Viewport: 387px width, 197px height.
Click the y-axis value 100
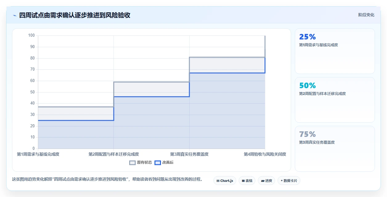[x=31, y=35]
